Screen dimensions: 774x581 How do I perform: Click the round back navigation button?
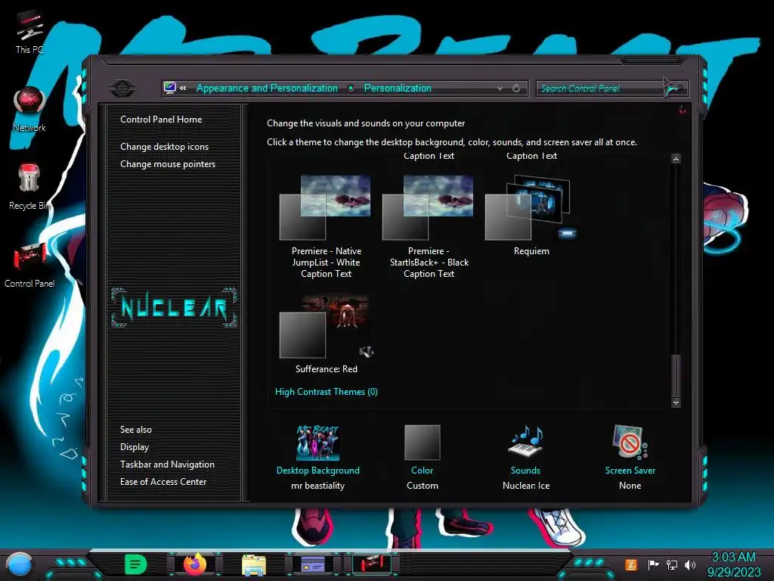122,89
